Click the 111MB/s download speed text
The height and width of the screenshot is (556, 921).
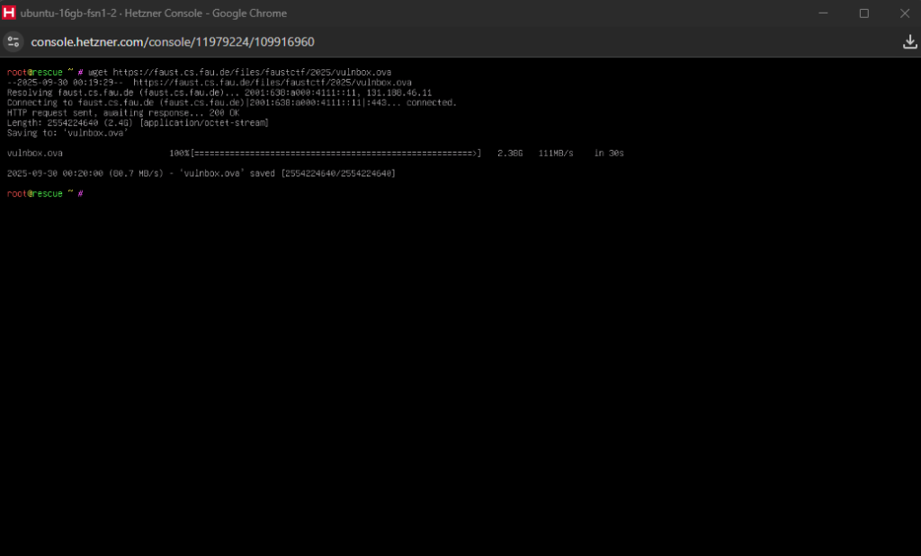click(x=556, y=154)
